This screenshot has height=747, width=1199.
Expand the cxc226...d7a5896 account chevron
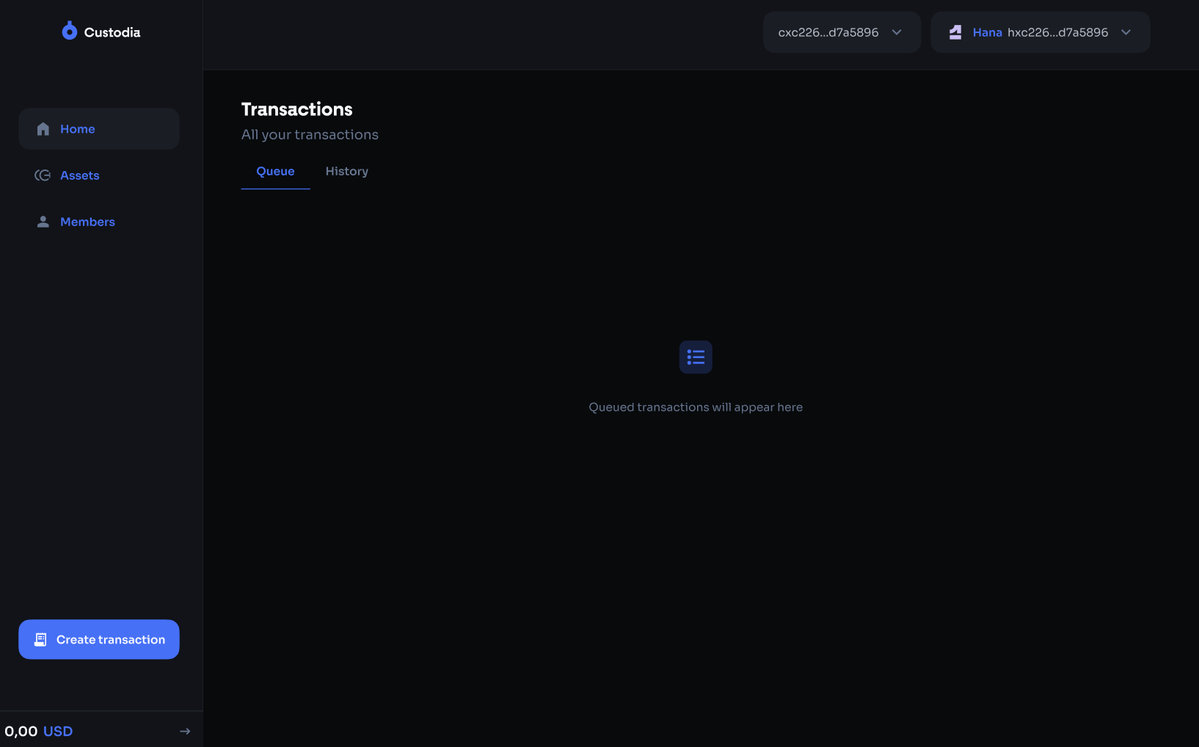click(897, 32)
